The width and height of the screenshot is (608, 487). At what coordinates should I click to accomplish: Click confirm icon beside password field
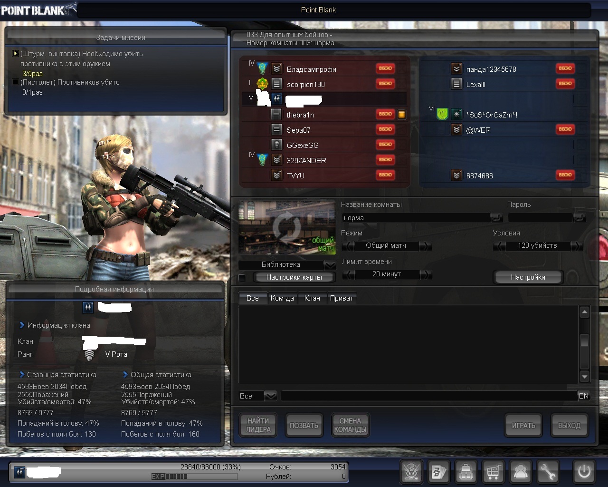580,218
